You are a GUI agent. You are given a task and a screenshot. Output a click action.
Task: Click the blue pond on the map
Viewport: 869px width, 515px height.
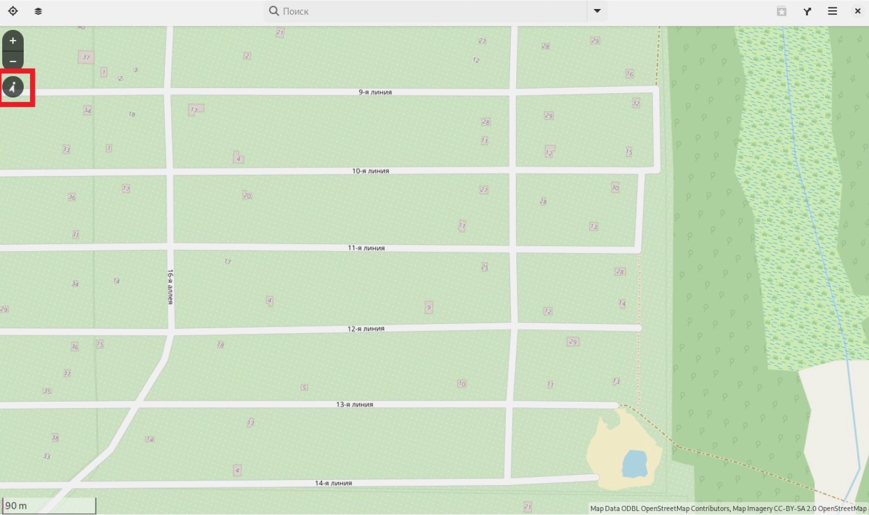click(634, 464)
